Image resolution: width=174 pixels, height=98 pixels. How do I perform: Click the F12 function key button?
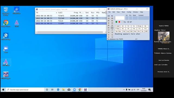click(x=145, y=29)
